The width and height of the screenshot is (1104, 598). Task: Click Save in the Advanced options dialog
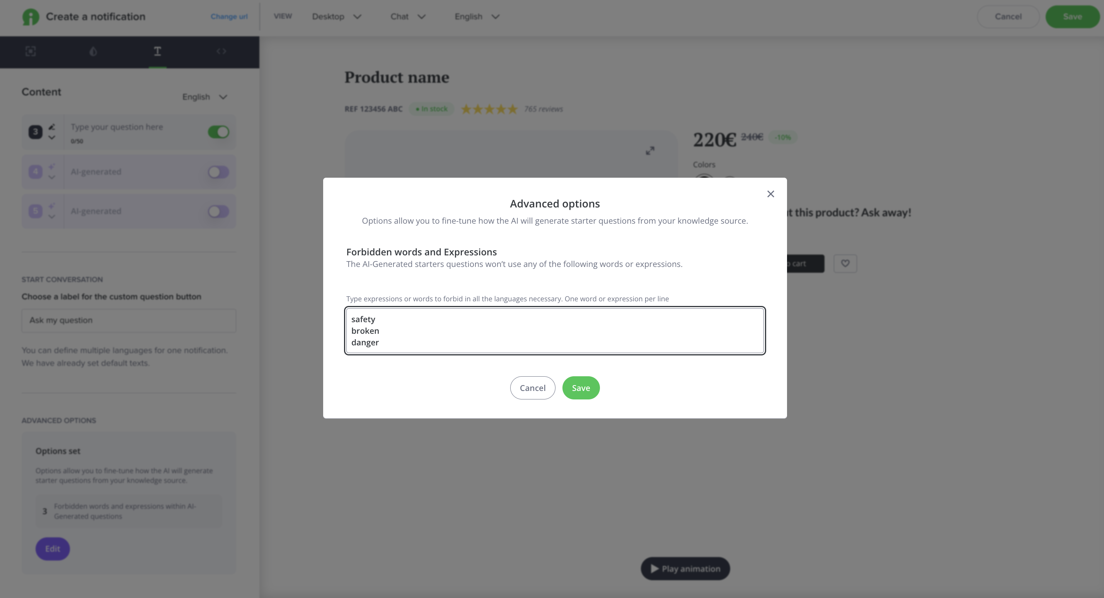(x=581, y=388)
